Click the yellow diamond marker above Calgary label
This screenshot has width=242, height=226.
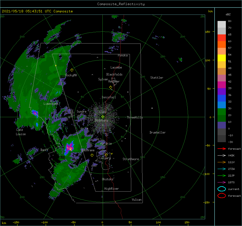(106, 155)
